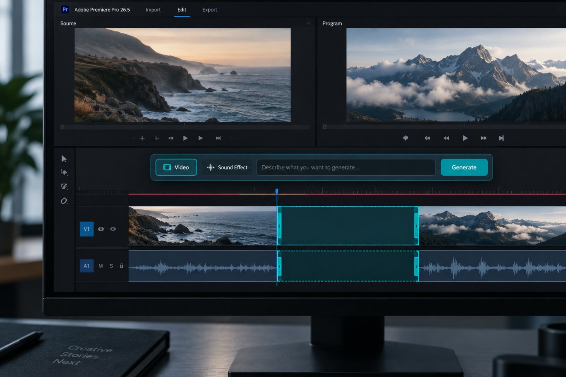
Task: Select the Track Select tool below the arrow
Action: pos(64,173)
